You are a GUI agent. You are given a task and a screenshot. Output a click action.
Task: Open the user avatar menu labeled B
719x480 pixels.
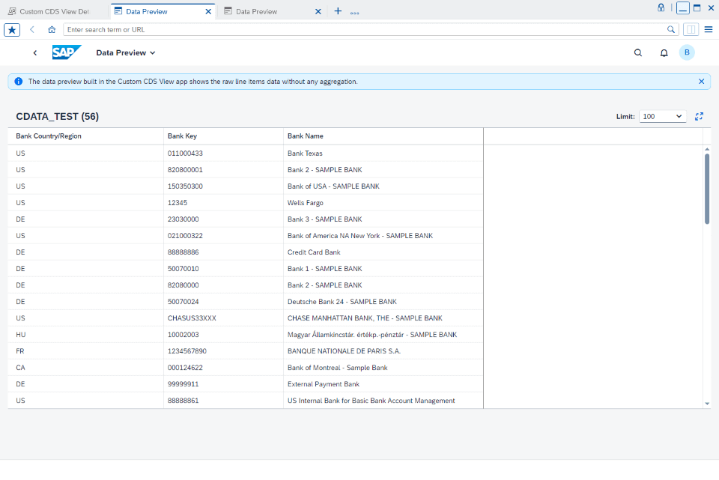[x=687, y=52]
